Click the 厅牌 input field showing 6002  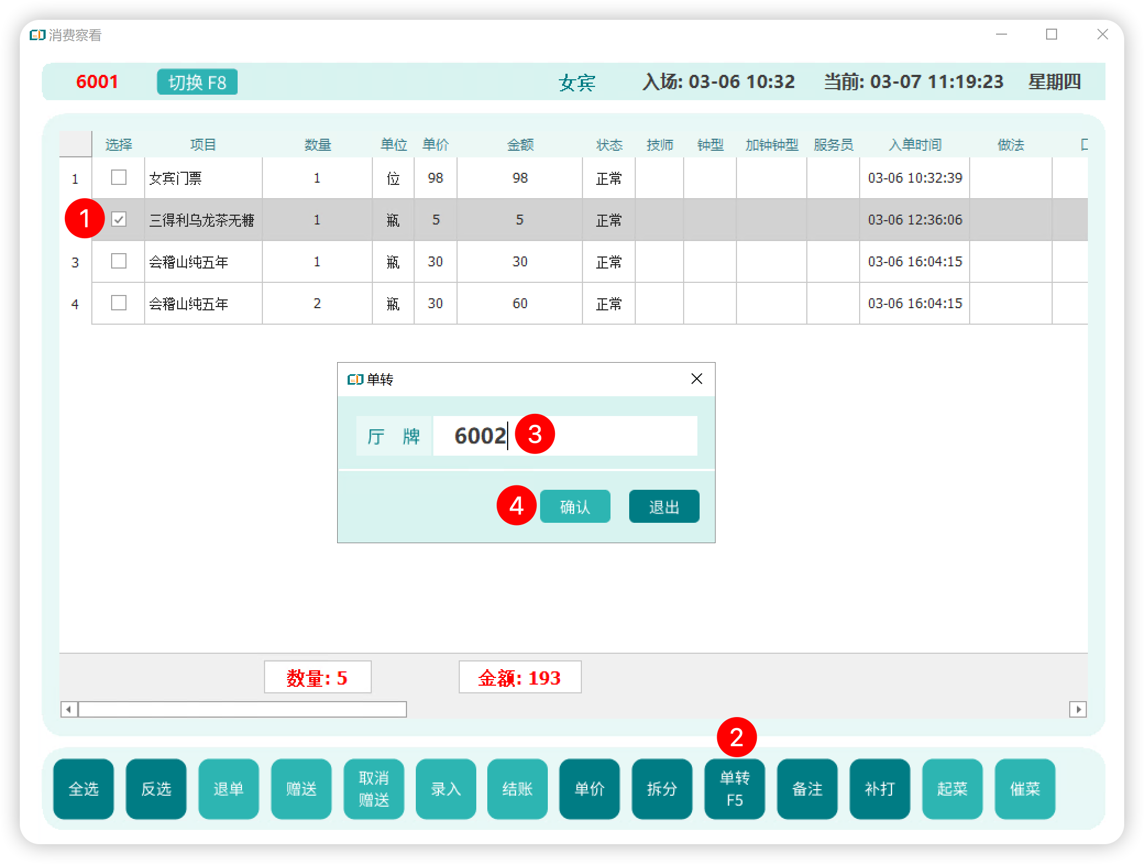[565, 436]
